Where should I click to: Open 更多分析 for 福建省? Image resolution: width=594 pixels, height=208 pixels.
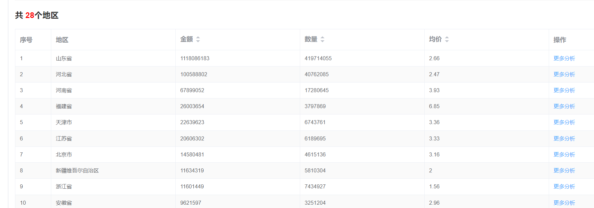point(564,106)
